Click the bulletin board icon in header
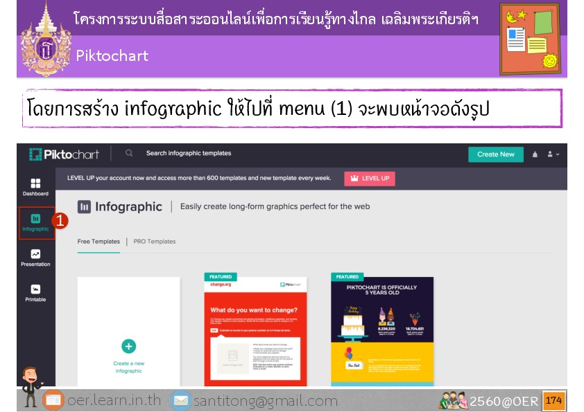The width and height of the screenshot is (584, 412). click(530, 39)
